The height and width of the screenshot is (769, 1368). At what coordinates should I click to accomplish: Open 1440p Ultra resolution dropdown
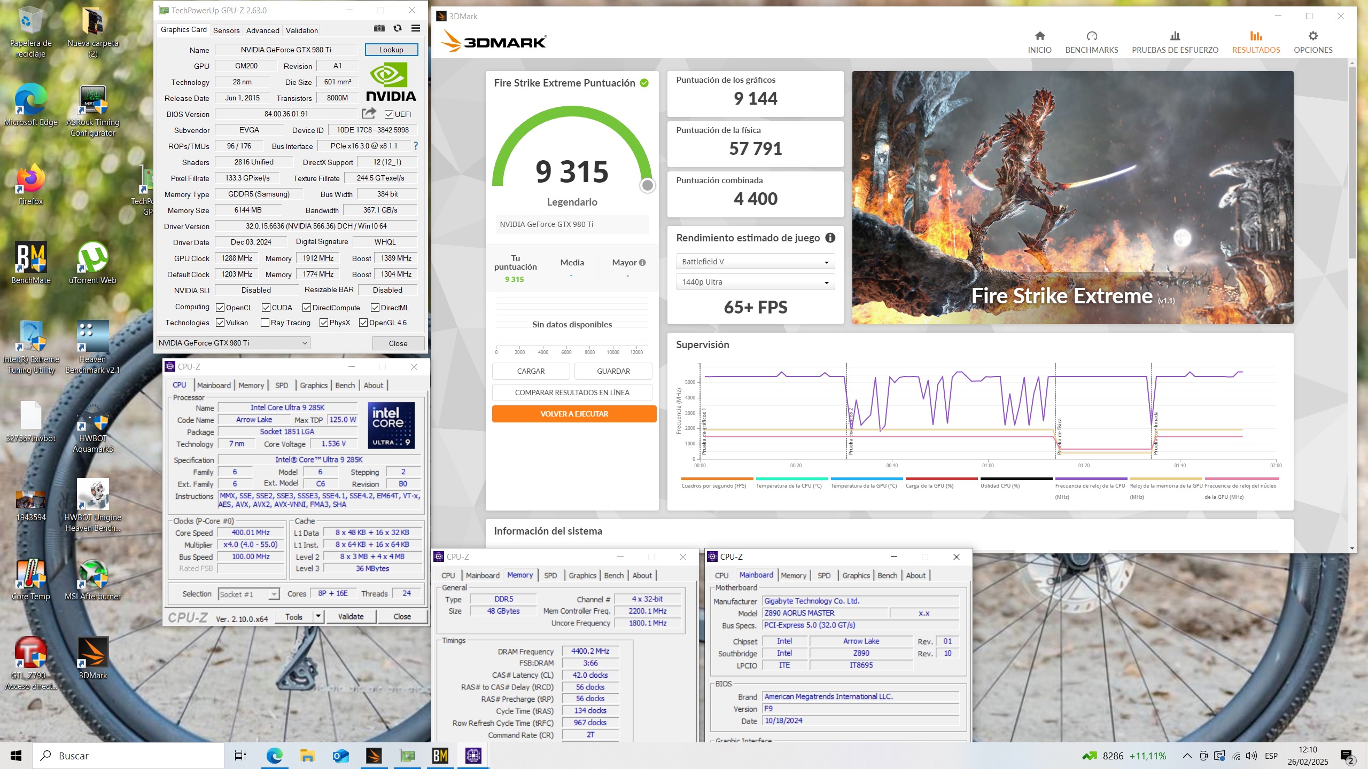[x=755, y=282]
